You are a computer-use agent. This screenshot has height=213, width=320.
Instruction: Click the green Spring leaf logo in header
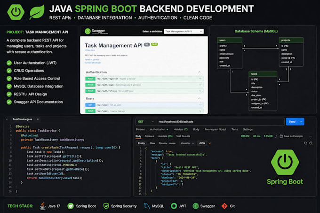point(37,12)
